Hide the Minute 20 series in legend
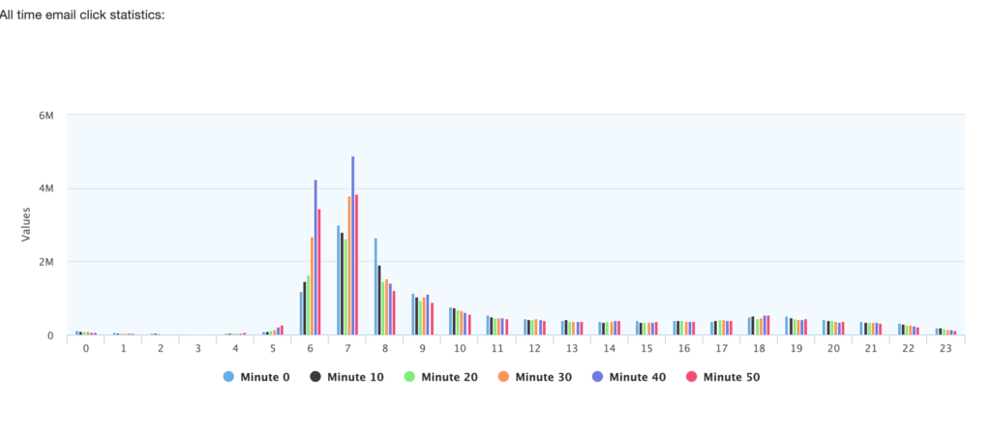 440,377
